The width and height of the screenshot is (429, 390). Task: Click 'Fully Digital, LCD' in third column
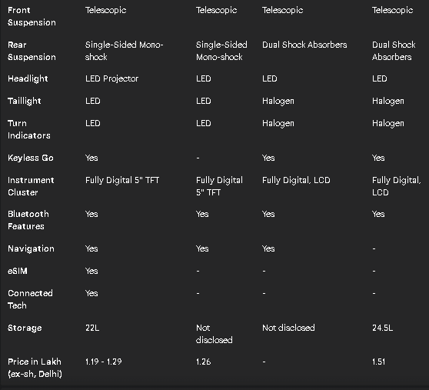296,180
